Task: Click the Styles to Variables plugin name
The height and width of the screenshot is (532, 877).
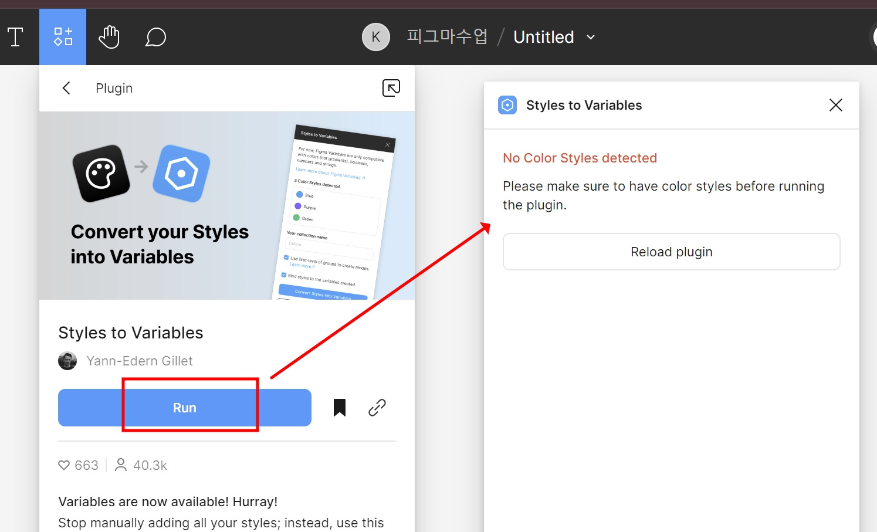Action: point(131,333)
